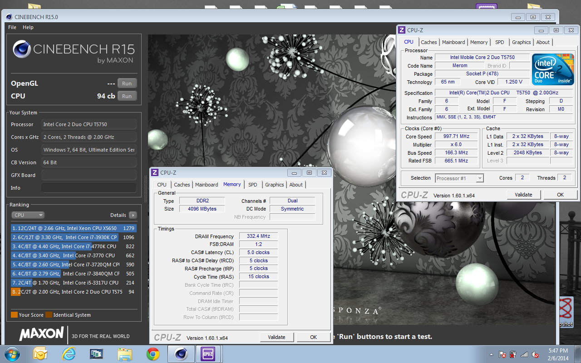The height and width of the screenshot is (363, 581).
Task: Click CPU-Z Memory window title icon
Action: click(155, 172)
